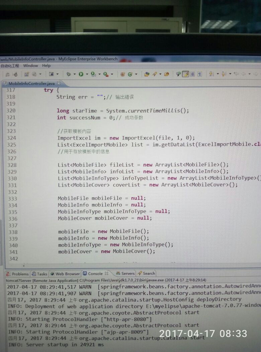Screen dimensions: 261x352
Task: Click the New Java Package icon
Action: 123,74
